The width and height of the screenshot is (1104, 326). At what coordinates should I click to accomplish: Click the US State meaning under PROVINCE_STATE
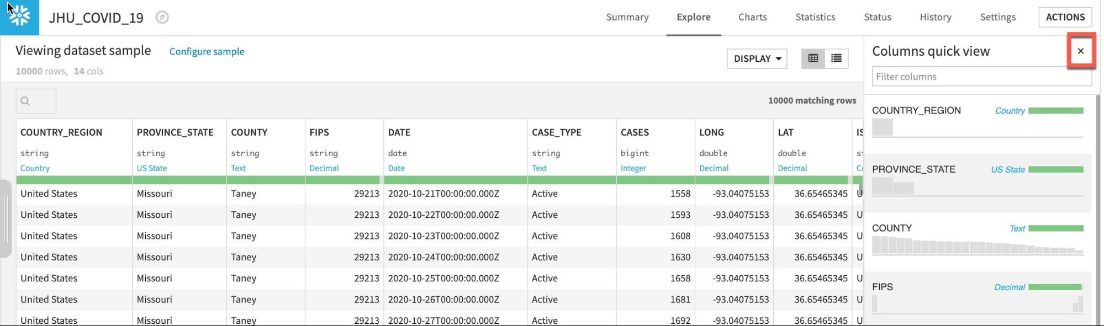(152, 168)
